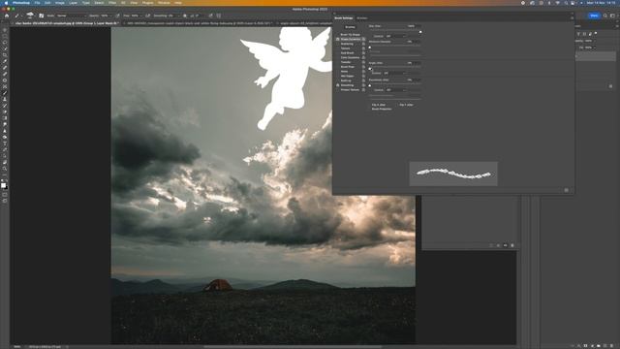Open the Filter menu
This screenshot has height=349, width=620.
112,2
